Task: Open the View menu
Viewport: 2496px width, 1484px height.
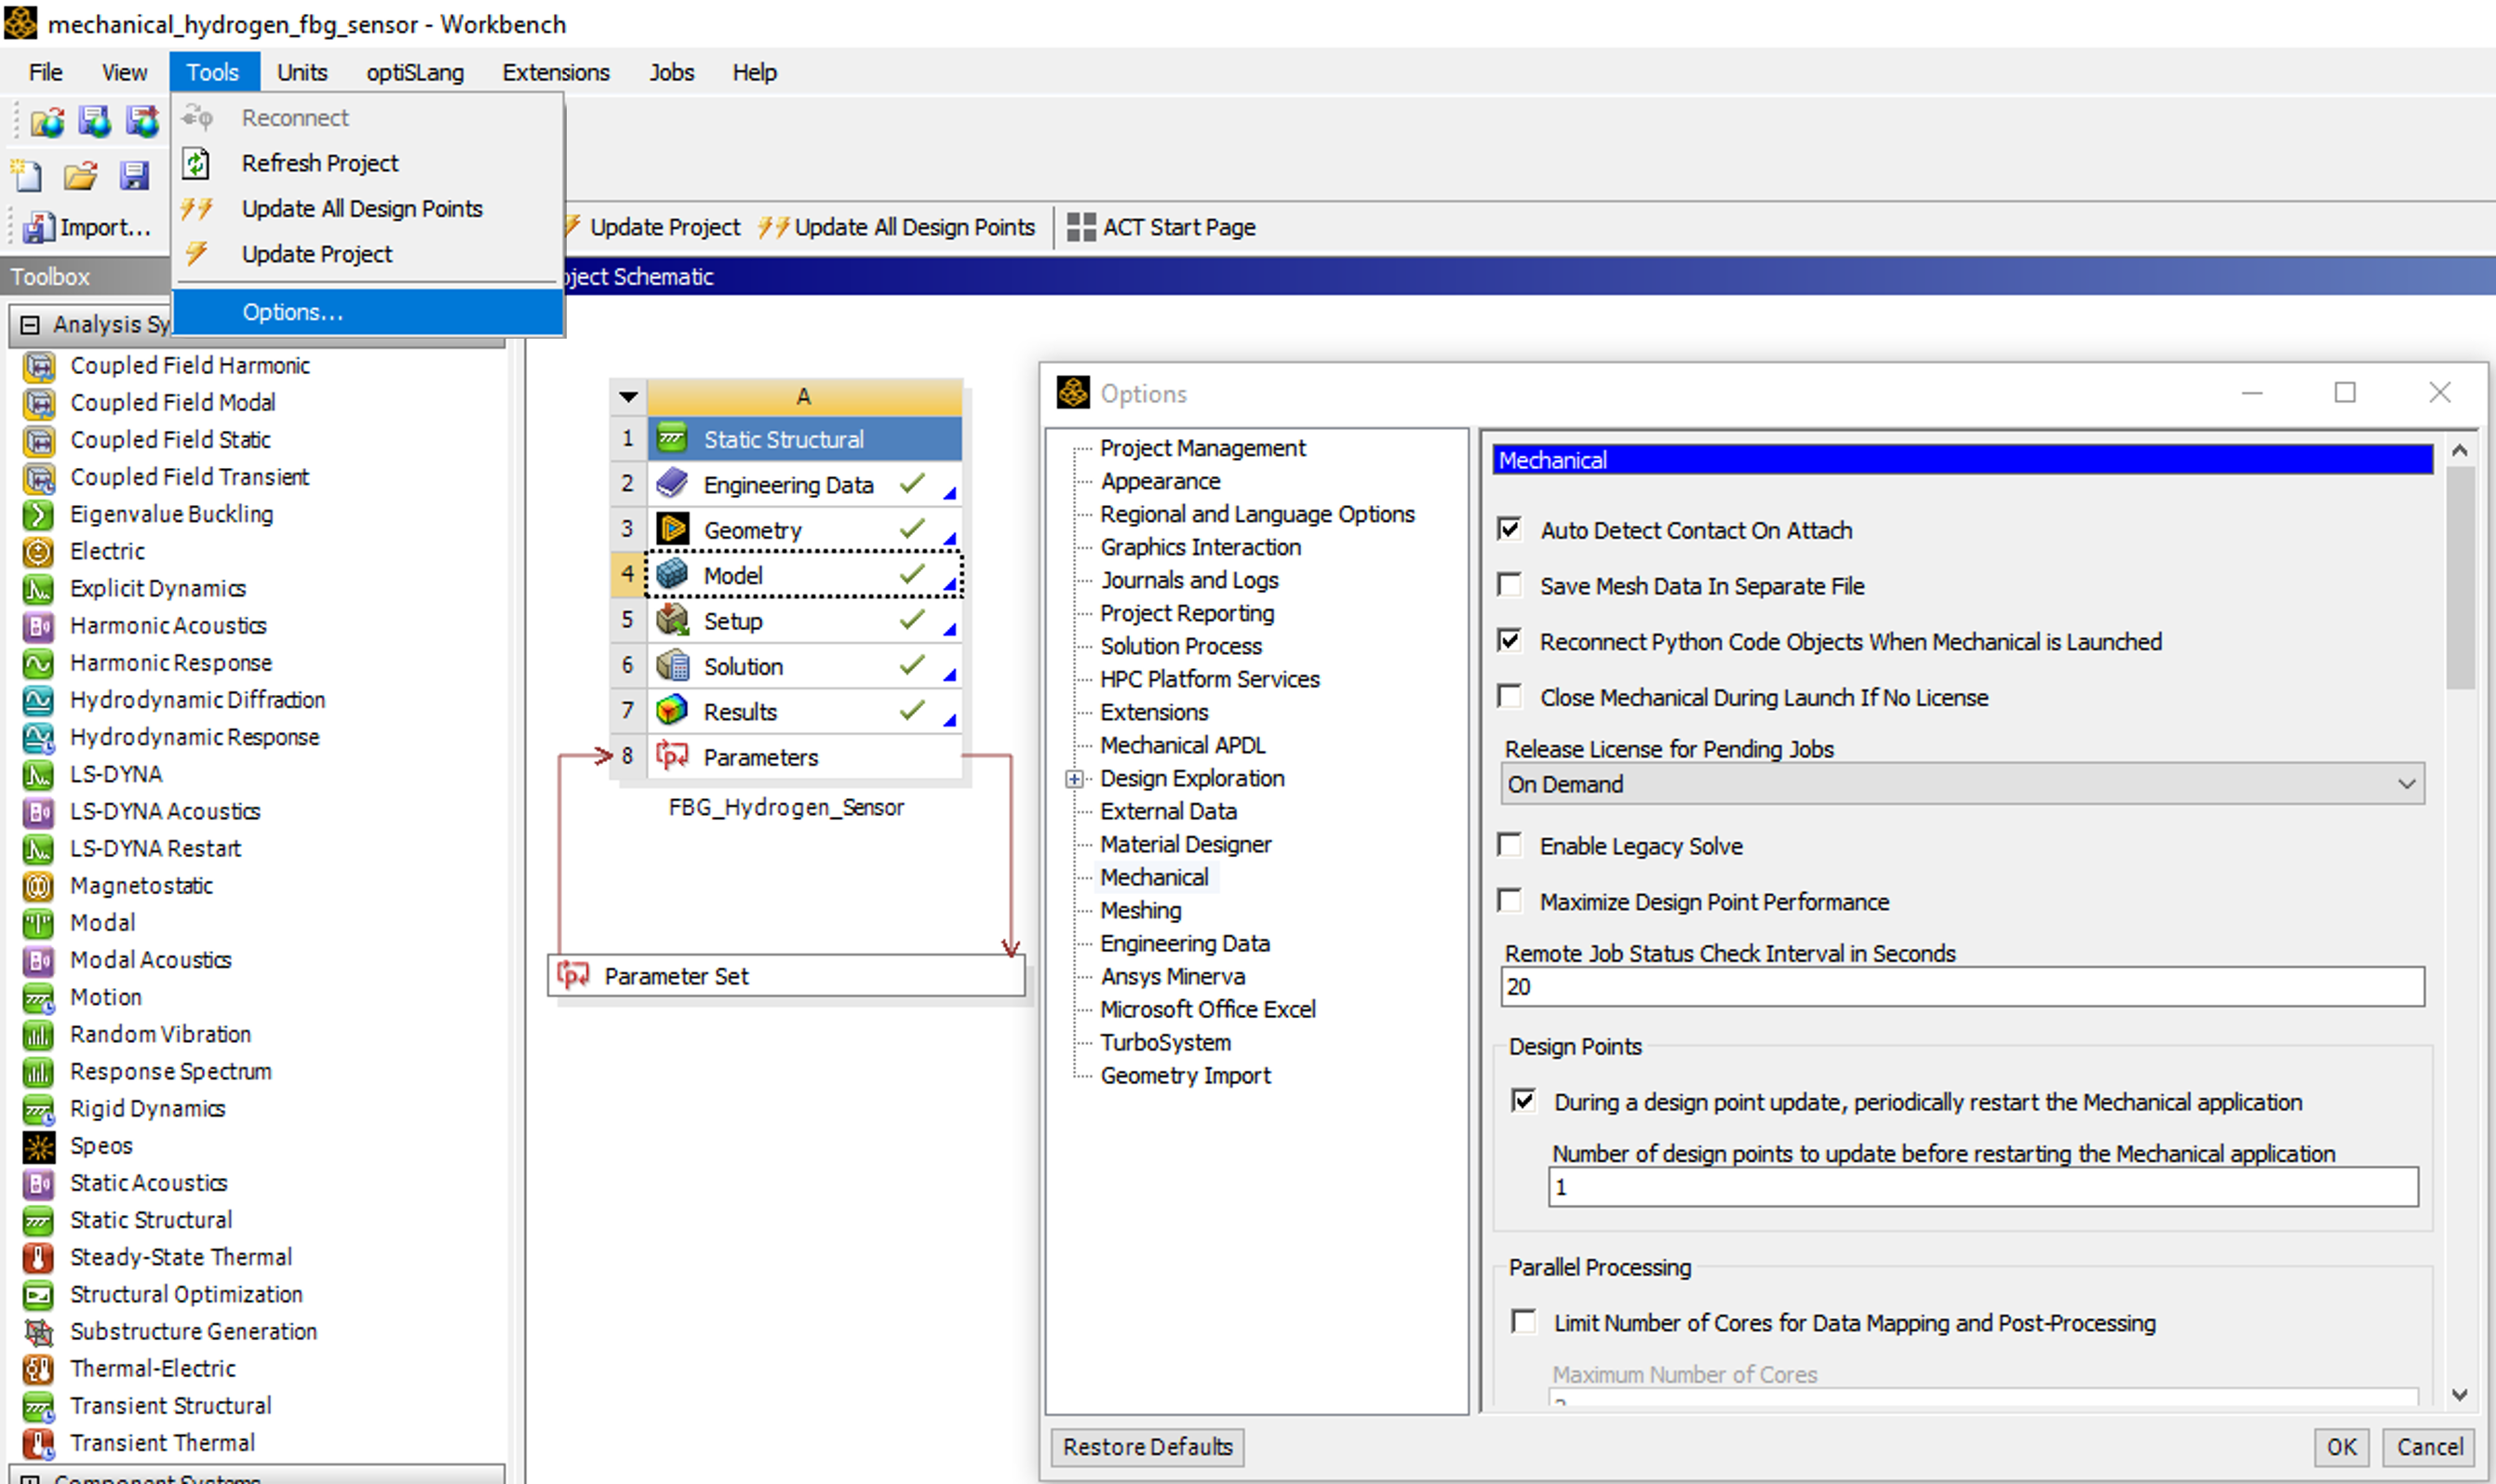Action: [124, 72]
